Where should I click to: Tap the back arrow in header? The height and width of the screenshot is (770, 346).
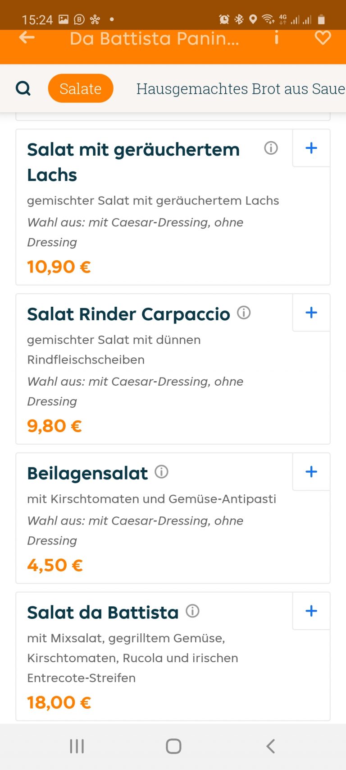[x=27, y=38]
